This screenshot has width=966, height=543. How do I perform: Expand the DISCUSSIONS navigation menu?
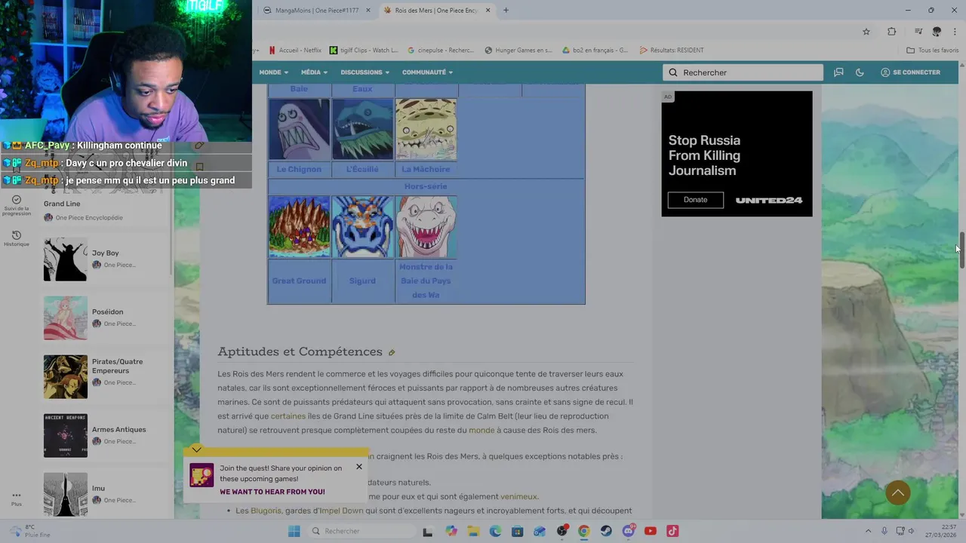coord(365,72)
